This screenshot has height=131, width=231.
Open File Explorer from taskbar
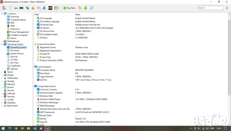[x=29, y=128]
